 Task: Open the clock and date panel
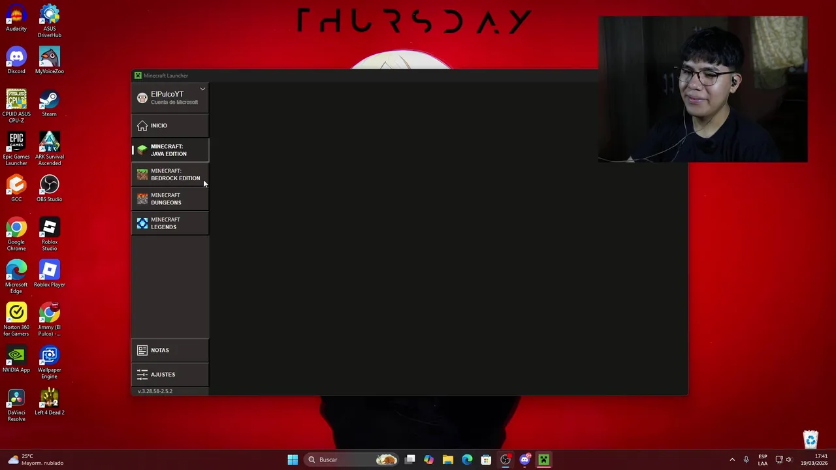[x=815, y=460]
